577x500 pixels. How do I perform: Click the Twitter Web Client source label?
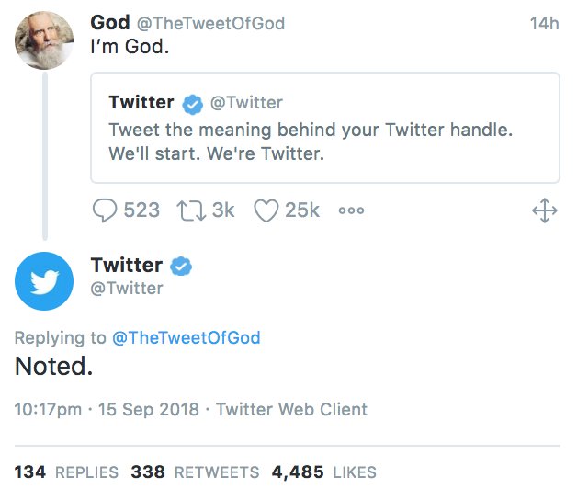pyautogui.click(x=291, y=409)
